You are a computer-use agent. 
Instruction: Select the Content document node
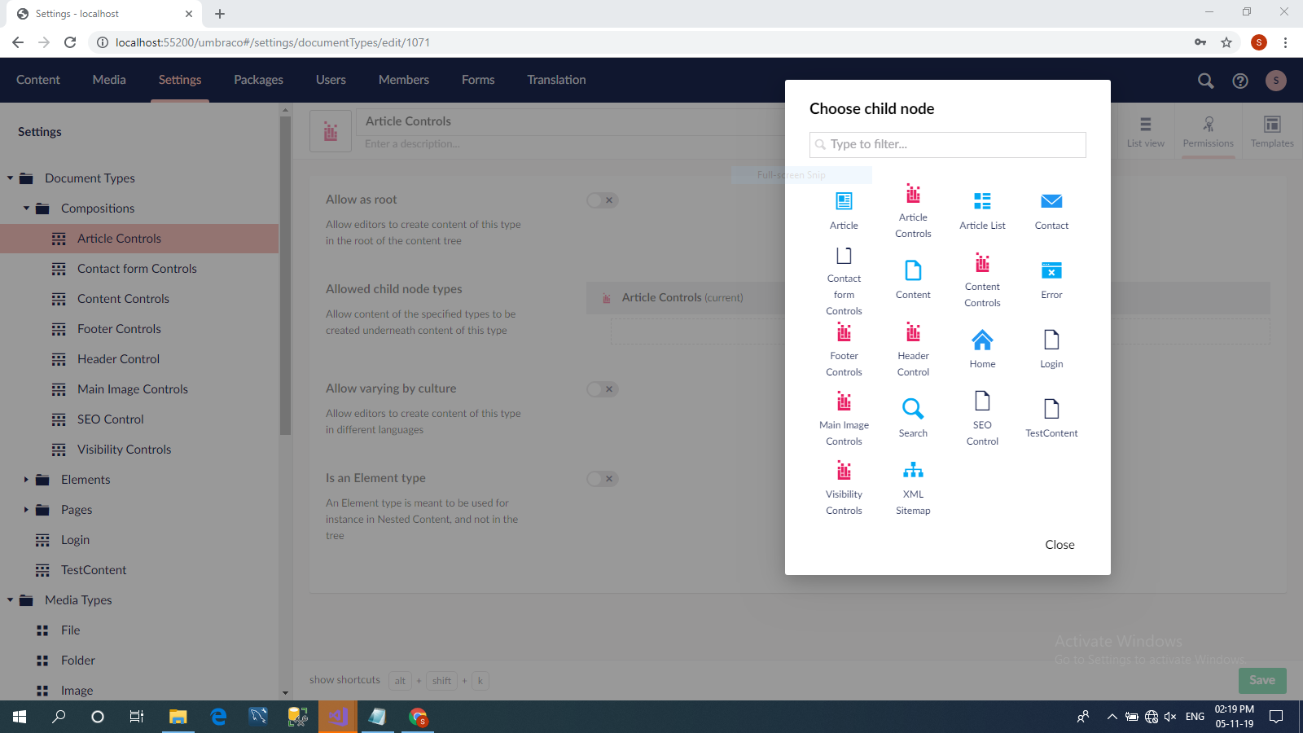(x=913, y=279)
